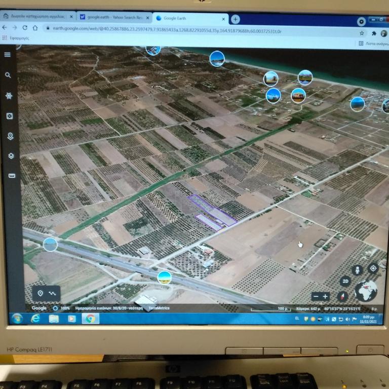Click the TerraMetrics attribution
This screenshot has height=389, width=389.
pos(159,308)
